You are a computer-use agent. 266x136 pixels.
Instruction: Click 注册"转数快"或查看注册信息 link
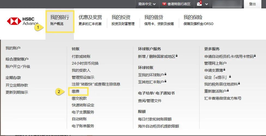pyautogui.click(x=96, y=84)
